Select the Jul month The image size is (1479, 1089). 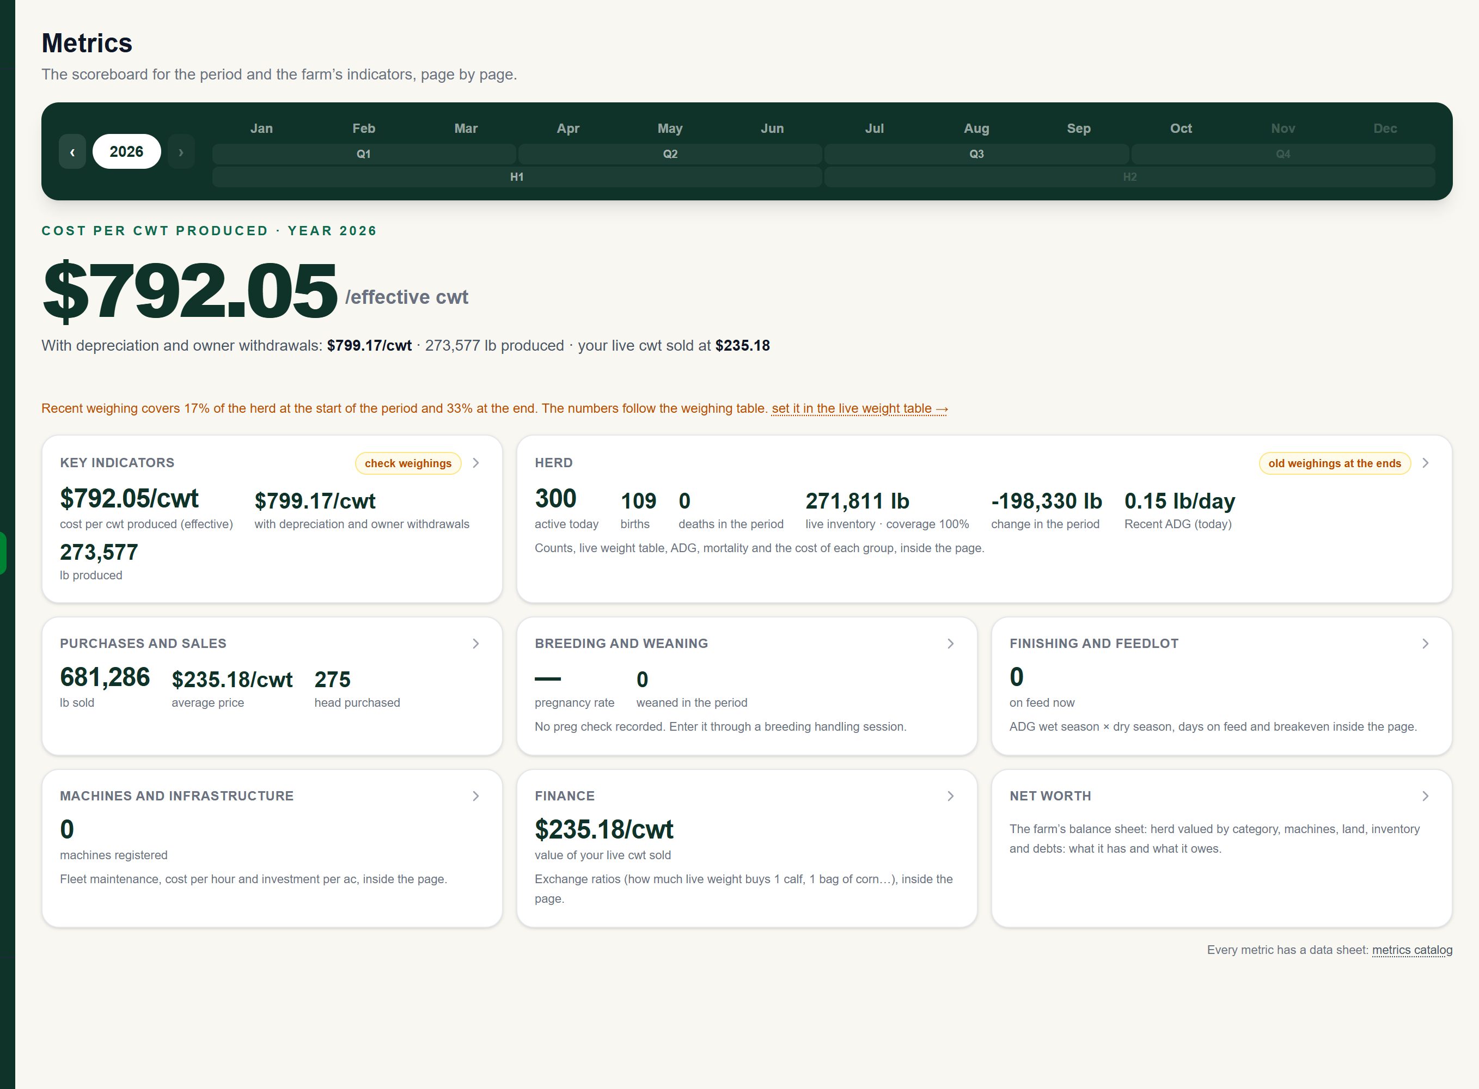pos(875,129)
